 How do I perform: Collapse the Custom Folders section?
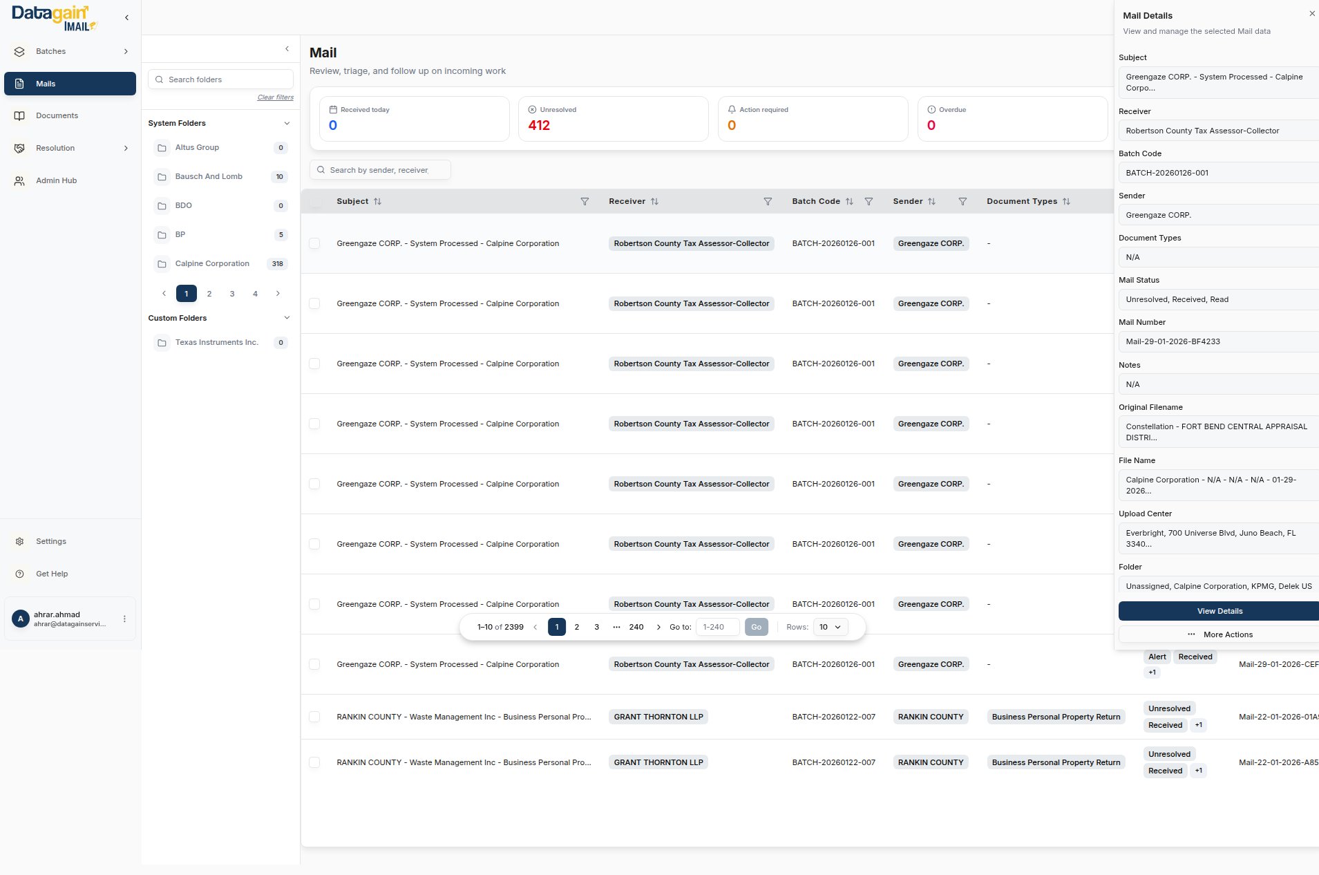click(287, 318)
